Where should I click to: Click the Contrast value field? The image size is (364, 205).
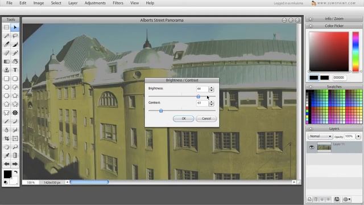(x=202, y=103)
